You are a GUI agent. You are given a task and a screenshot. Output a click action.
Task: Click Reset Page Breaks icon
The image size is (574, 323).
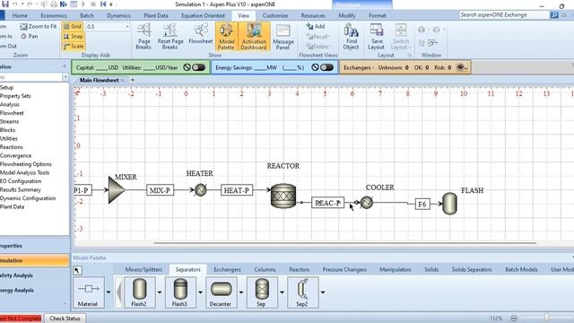pyautogui.click(x=170, y=36)
